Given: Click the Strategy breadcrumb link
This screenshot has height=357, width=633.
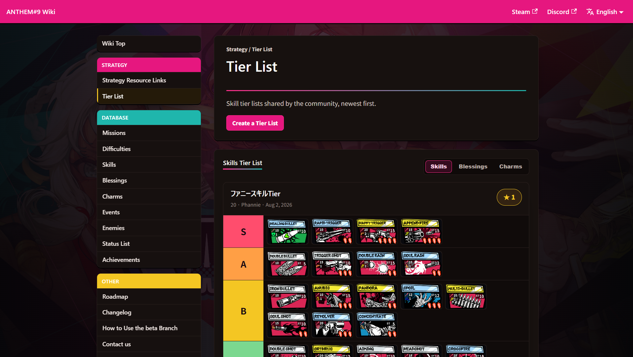Looking at the screenshot, I should click(237, 49).
